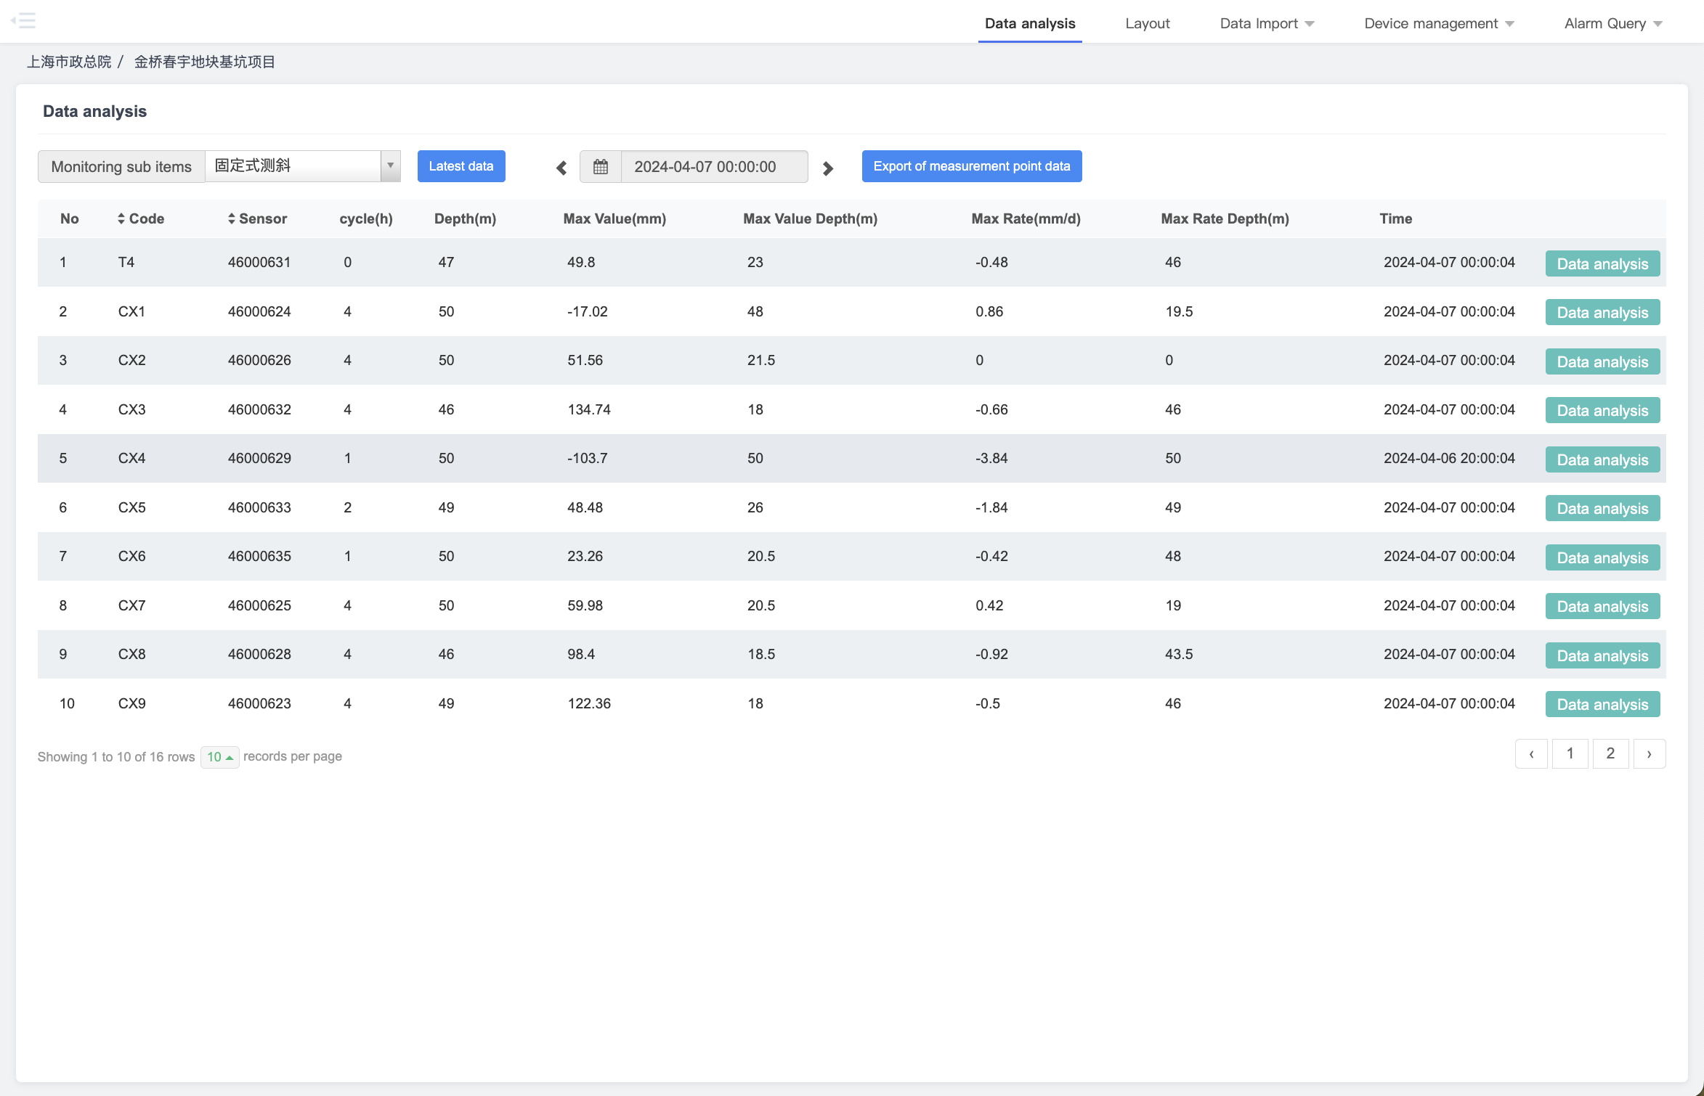Open Data analysis for CX3 row
The height and width of the screenshot is (1096, 1704).
click(1602, 410)
